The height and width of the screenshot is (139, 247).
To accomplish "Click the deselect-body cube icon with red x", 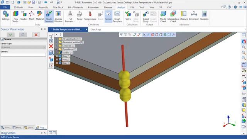I will pos(51,59).
